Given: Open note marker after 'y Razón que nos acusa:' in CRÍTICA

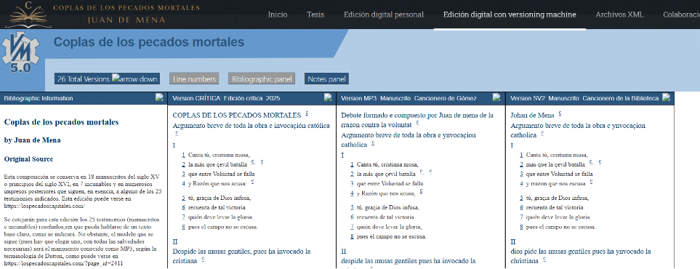Looking at the screenshot, I should click(x=252, y=182).
